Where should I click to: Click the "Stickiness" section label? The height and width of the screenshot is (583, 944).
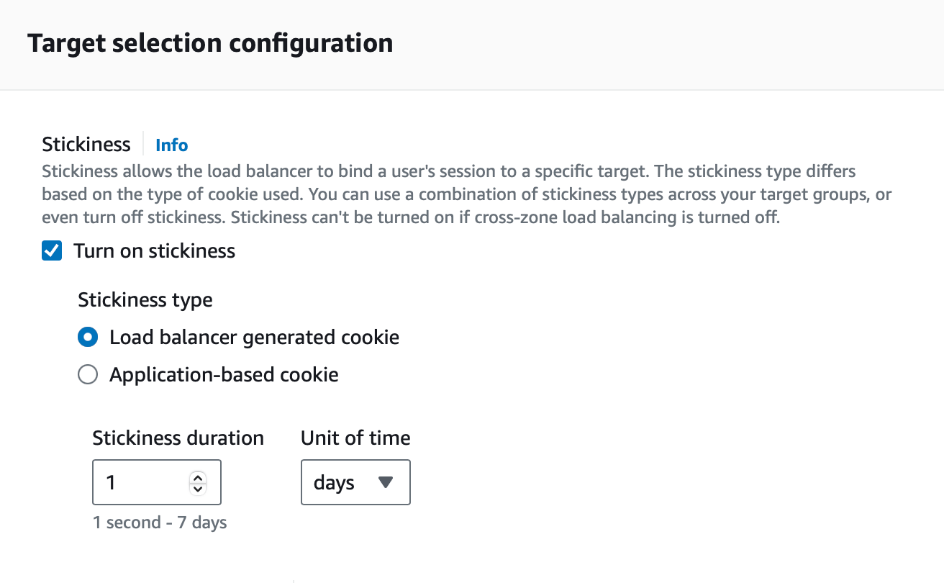86,145
